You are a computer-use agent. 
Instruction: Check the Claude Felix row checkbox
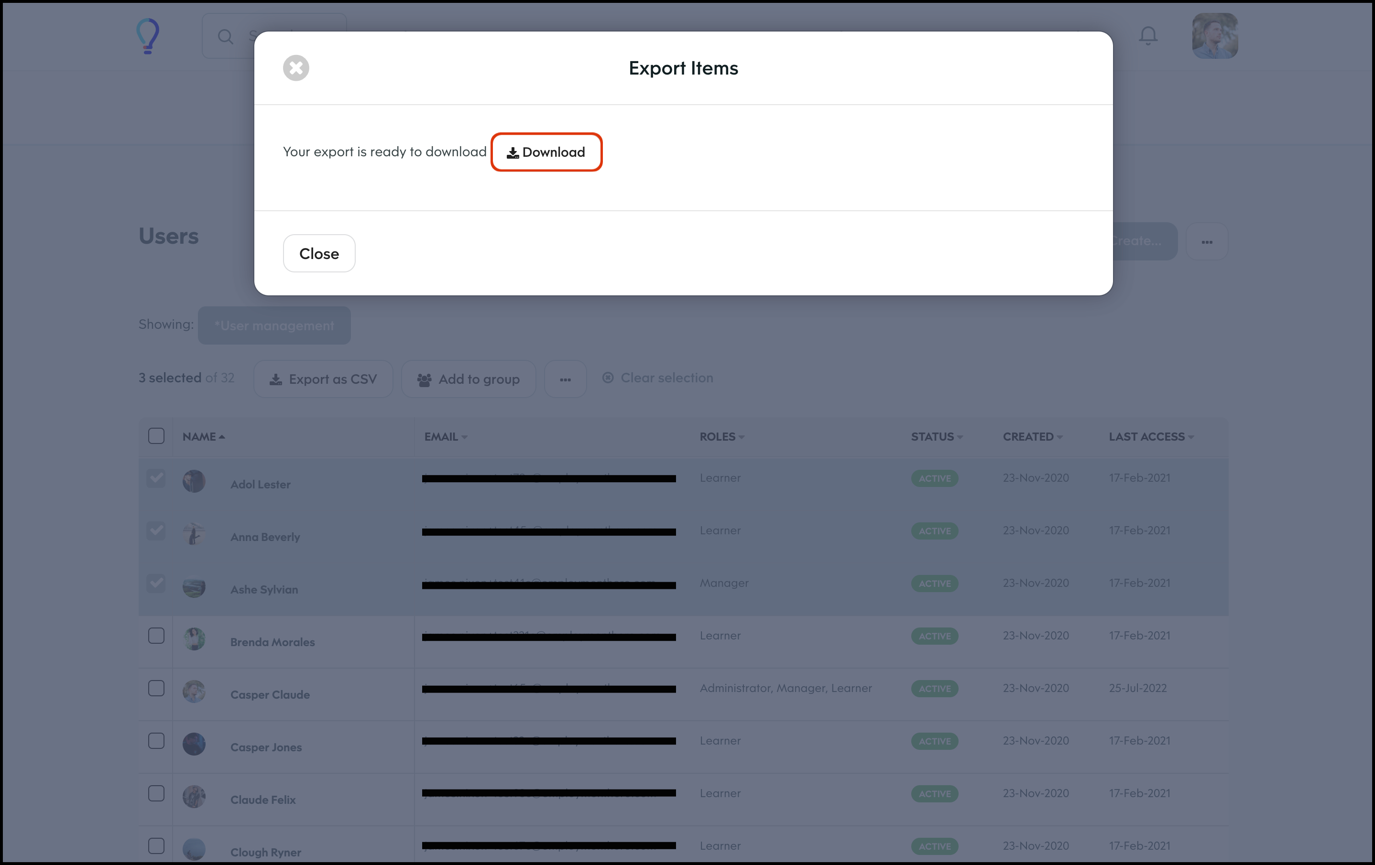(156, 793)
